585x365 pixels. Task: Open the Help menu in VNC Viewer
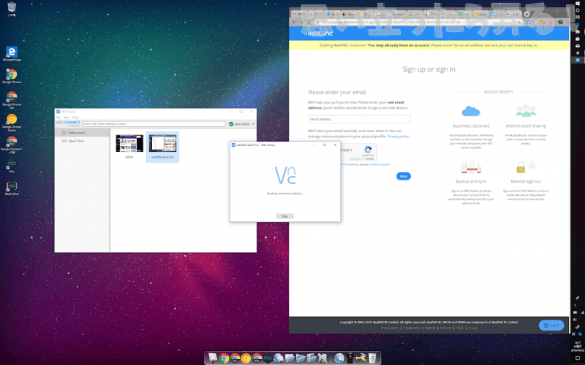click(x=75, y=118)
